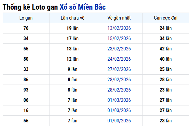Click loto number 55 in Lo gan column
Image resolution: width=190 pixels, height=129 pixels.
click(x=26, y=49)
